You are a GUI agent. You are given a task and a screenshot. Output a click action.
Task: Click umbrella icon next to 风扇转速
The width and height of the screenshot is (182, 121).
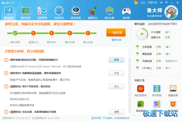[x=137, y=61]
